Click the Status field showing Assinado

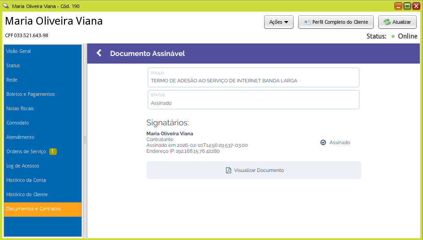(253, 99)
